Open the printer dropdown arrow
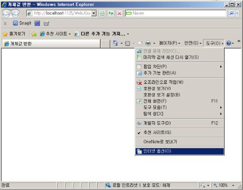Screen dimensions: 243x190 (154, 43)
